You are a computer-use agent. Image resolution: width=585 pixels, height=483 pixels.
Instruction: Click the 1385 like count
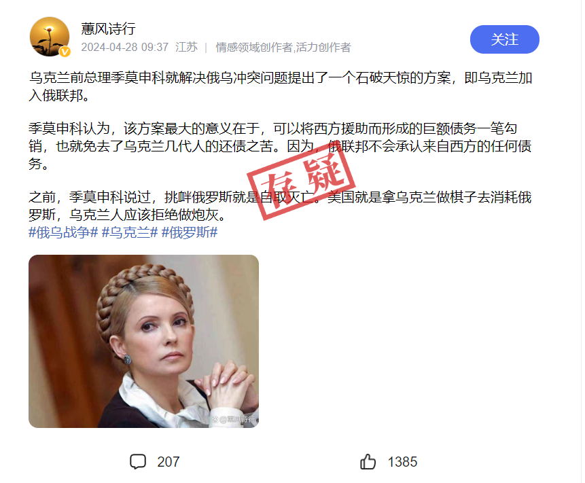click(x=402, y=462)
